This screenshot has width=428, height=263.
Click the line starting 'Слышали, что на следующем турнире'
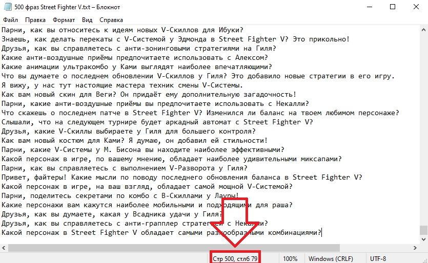157,122
